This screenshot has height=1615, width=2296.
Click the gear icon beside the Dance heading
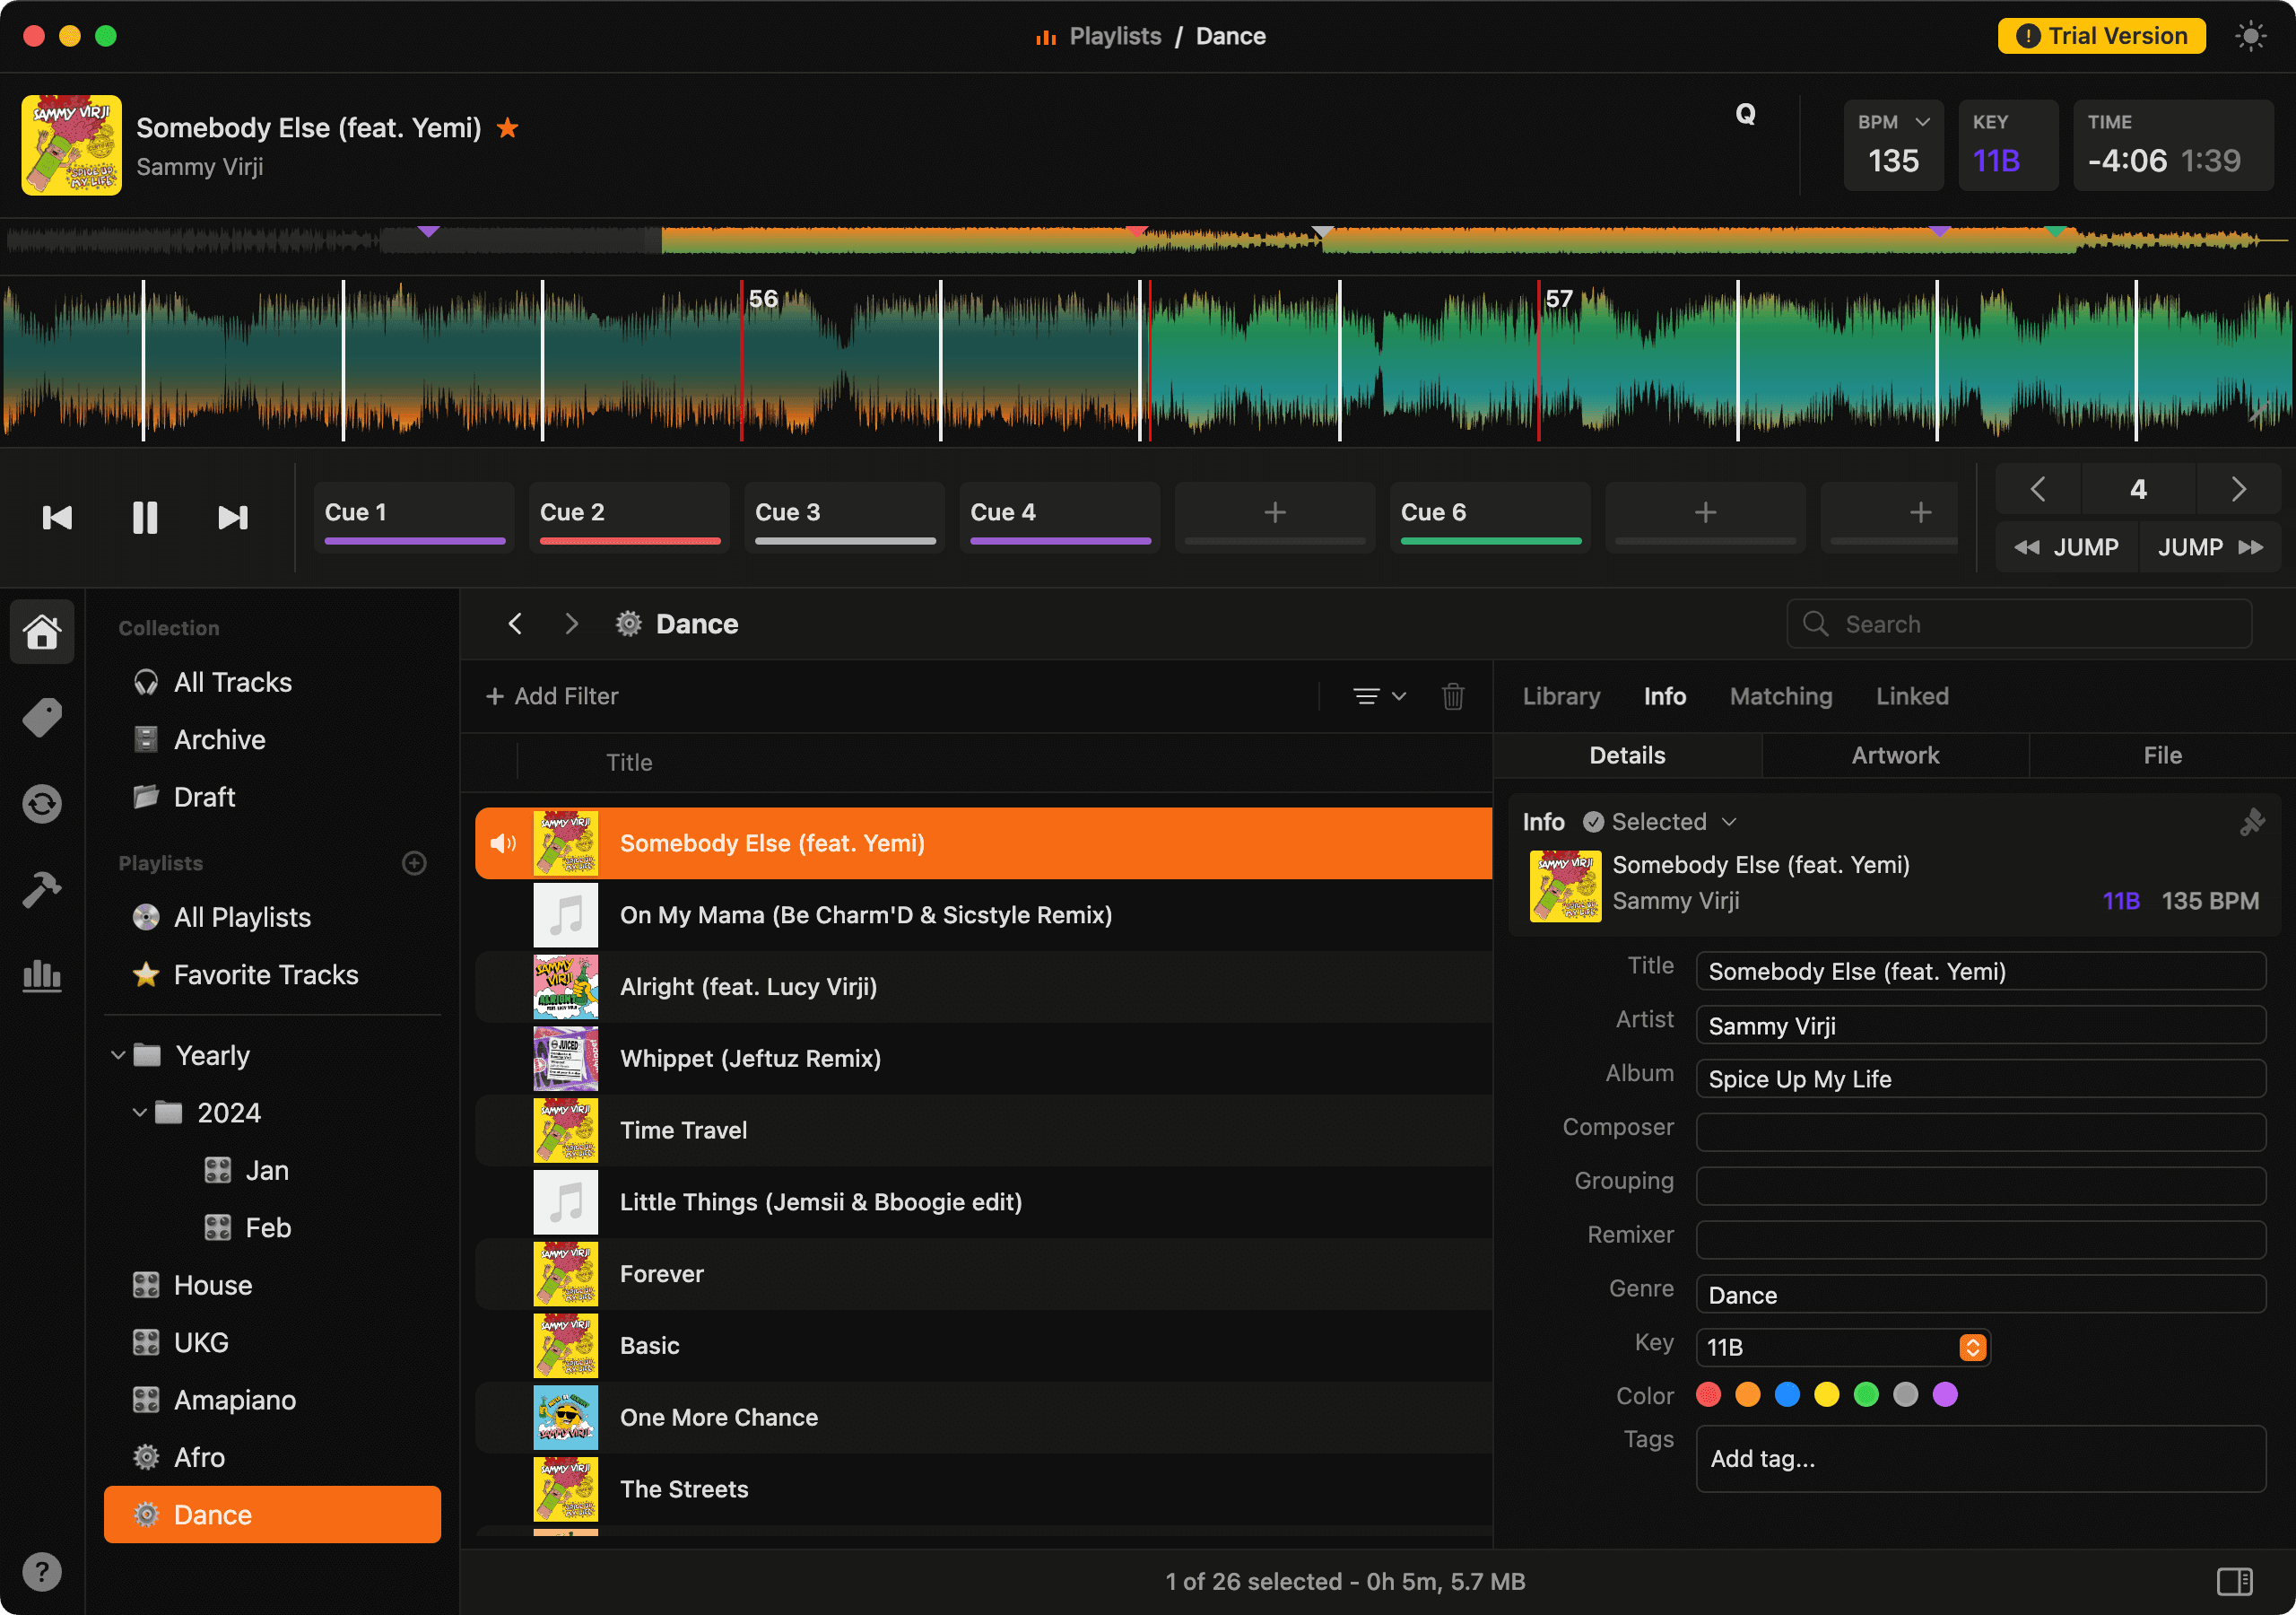click(628, 624)
